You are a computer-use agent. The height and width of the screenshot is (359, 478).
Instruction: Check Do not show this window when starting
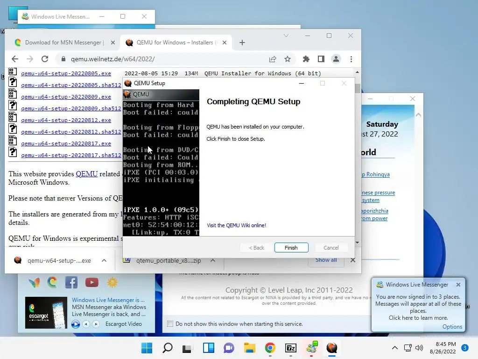point(170,323)
